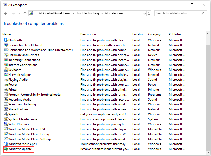Click 'Troubleshoot problems that may ...' description

click(x=104, y=144)
